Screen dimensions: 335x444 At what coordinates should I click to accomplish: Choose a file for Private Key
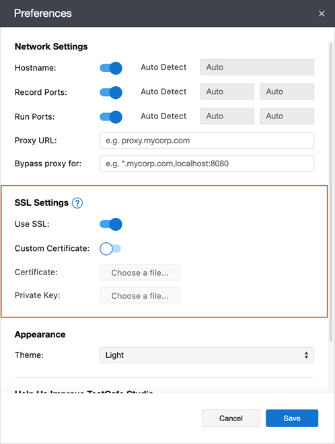[140, 295]
